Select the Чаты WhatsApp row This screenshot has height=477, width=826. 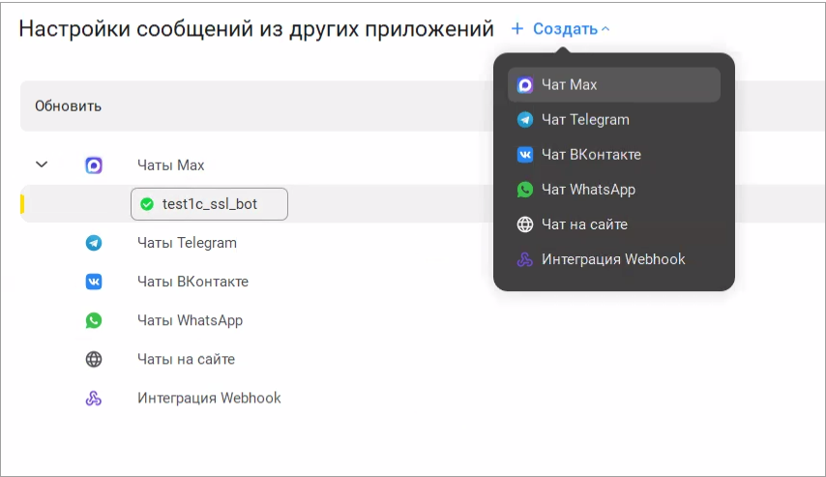[191, 320]
